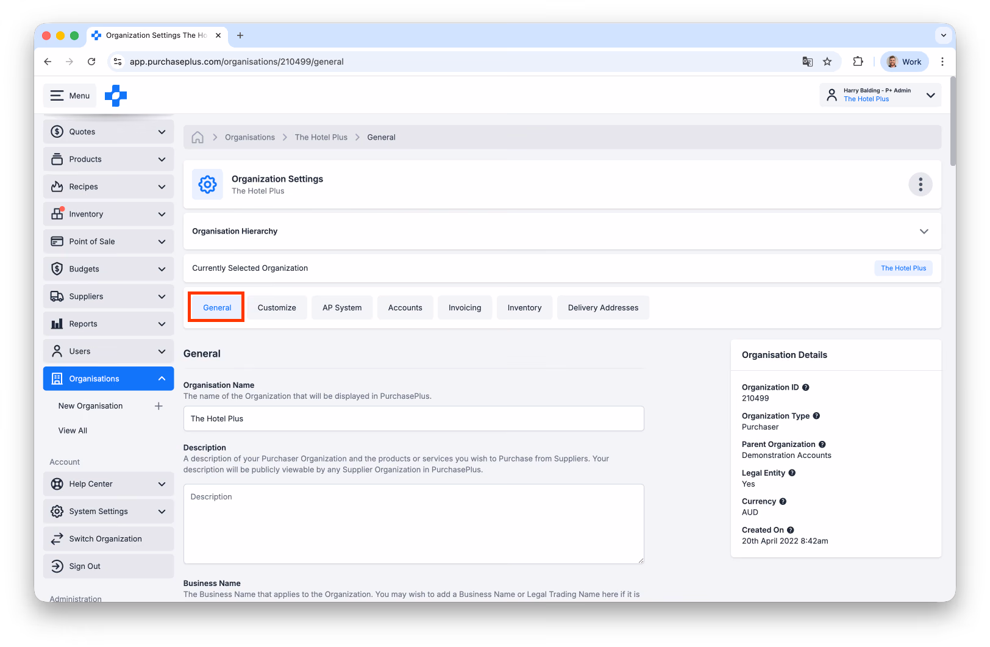Go back to the previous page
The image size is (990, 647).
pos(48,62)
